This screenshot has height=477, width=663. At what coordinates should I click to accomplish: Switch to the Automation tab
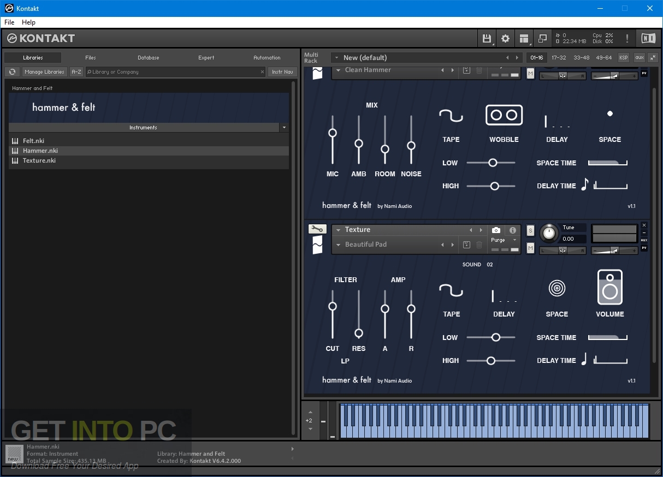(267, 57)
